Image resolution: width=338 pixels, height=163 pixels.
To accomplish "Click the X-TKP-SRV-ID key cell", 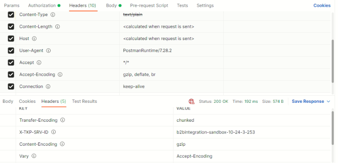I will tap(95, 132).
